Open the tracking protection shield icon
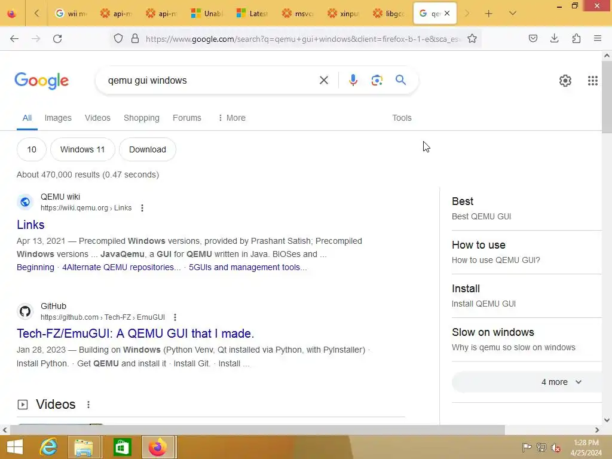The height and width of the screenshot is (459, 612). pos(118,39)
